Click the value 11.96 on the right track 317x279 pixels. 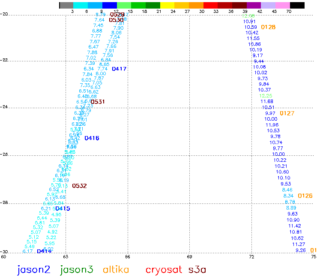[272, 125]
